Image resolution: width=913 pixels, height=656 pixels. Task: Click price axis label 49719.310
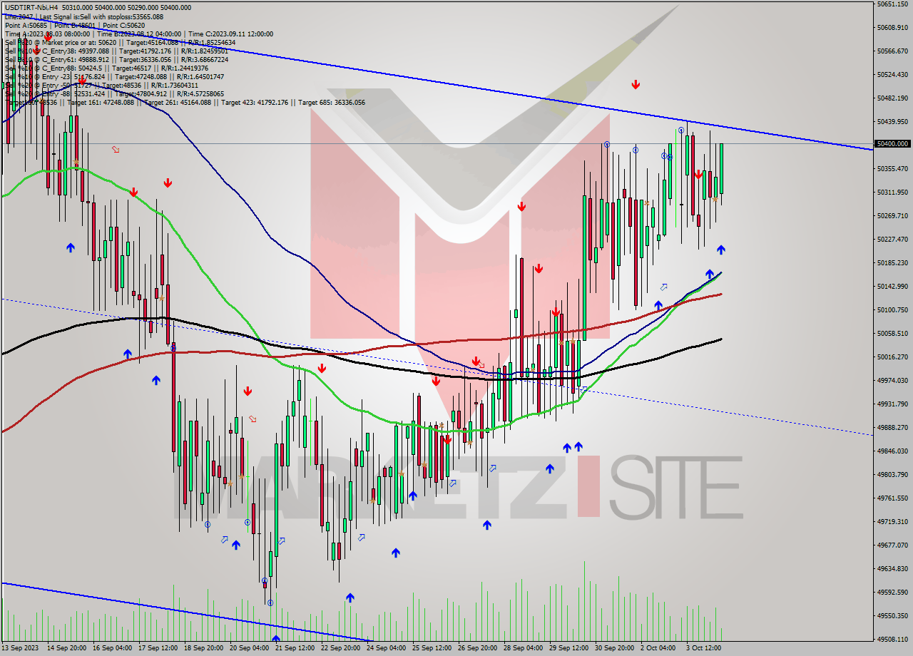pos(893,521)
